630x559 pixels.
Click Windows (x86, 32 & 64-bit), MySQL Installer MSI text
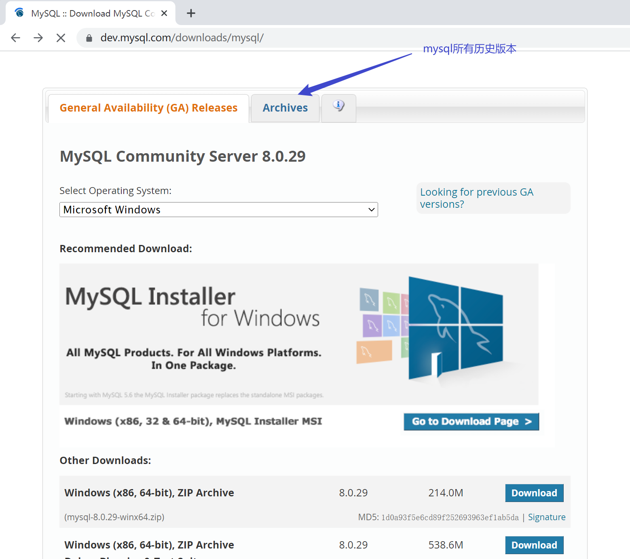193,422
